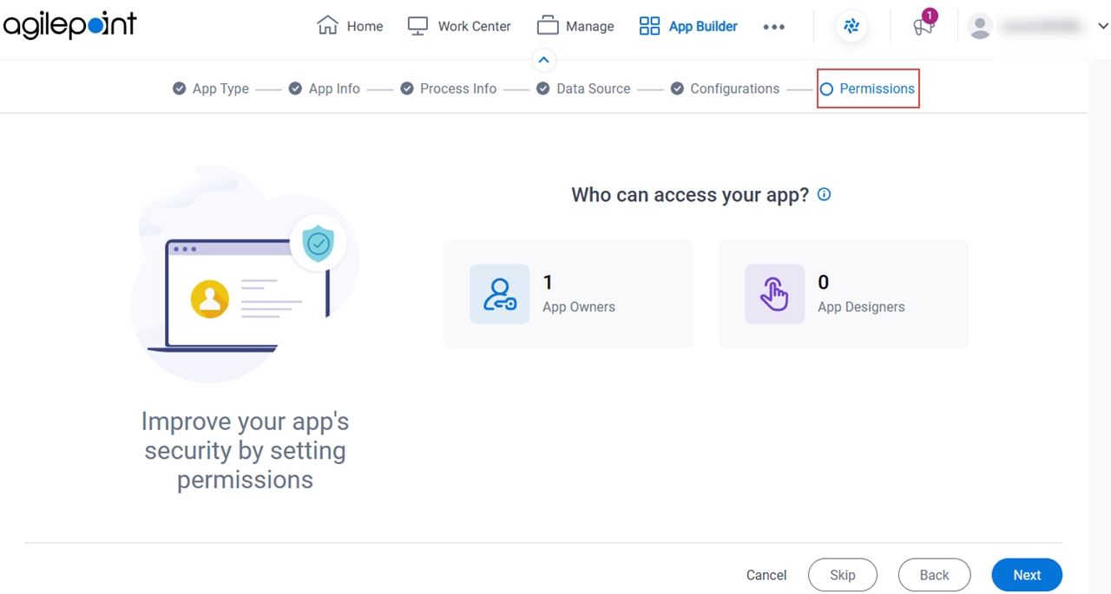
Task: Click the Configurations checkmark icon
Action: (677, 88)
